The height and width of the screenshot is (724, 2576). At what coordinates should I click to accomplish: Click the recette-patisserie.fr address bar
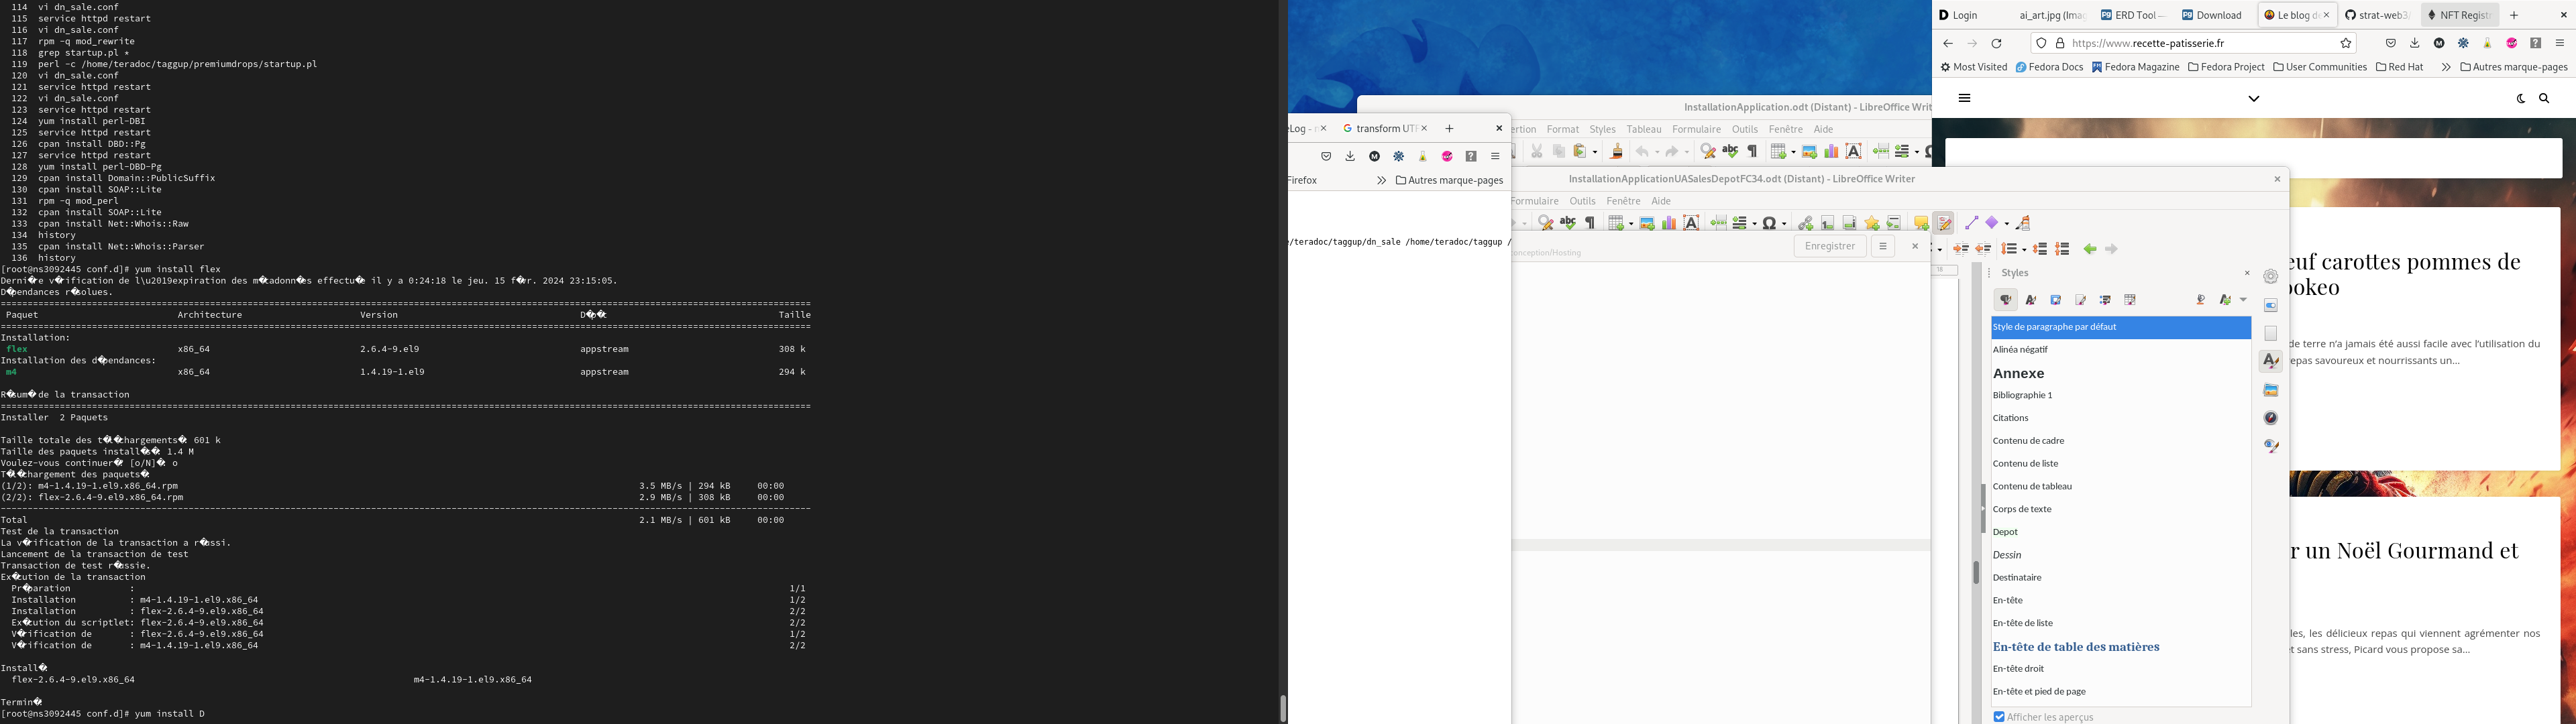[x=2200, y=43]
